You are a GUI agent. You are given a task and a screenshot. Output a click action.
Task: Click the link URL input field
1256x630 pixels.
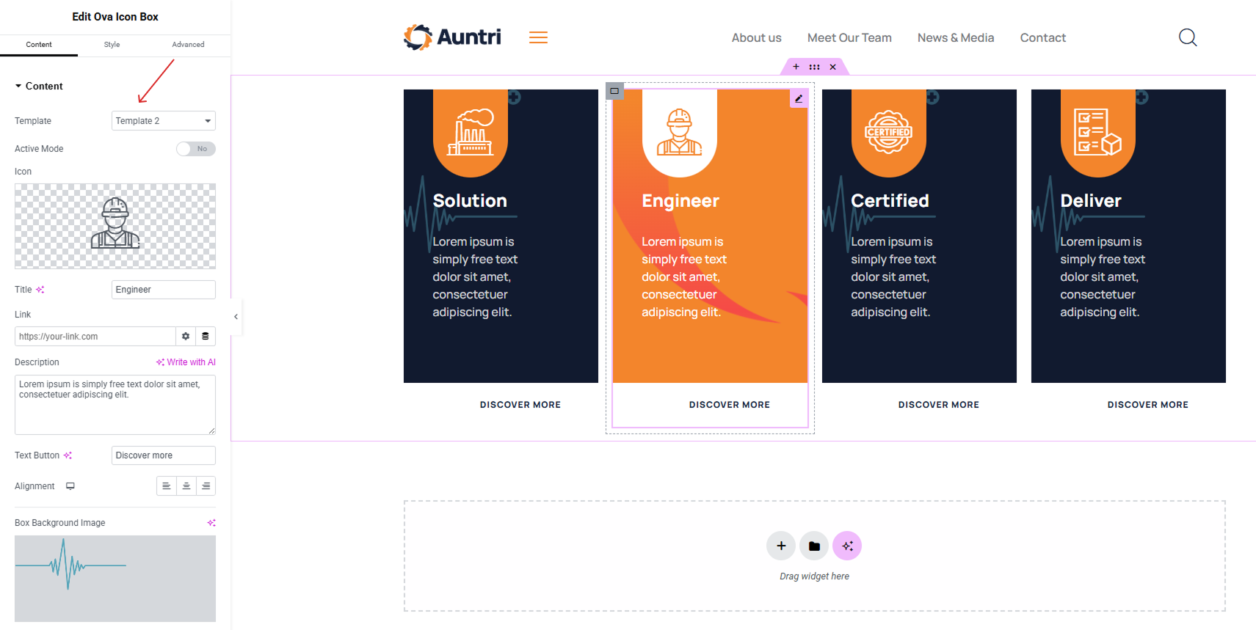[x=95, y=337]
